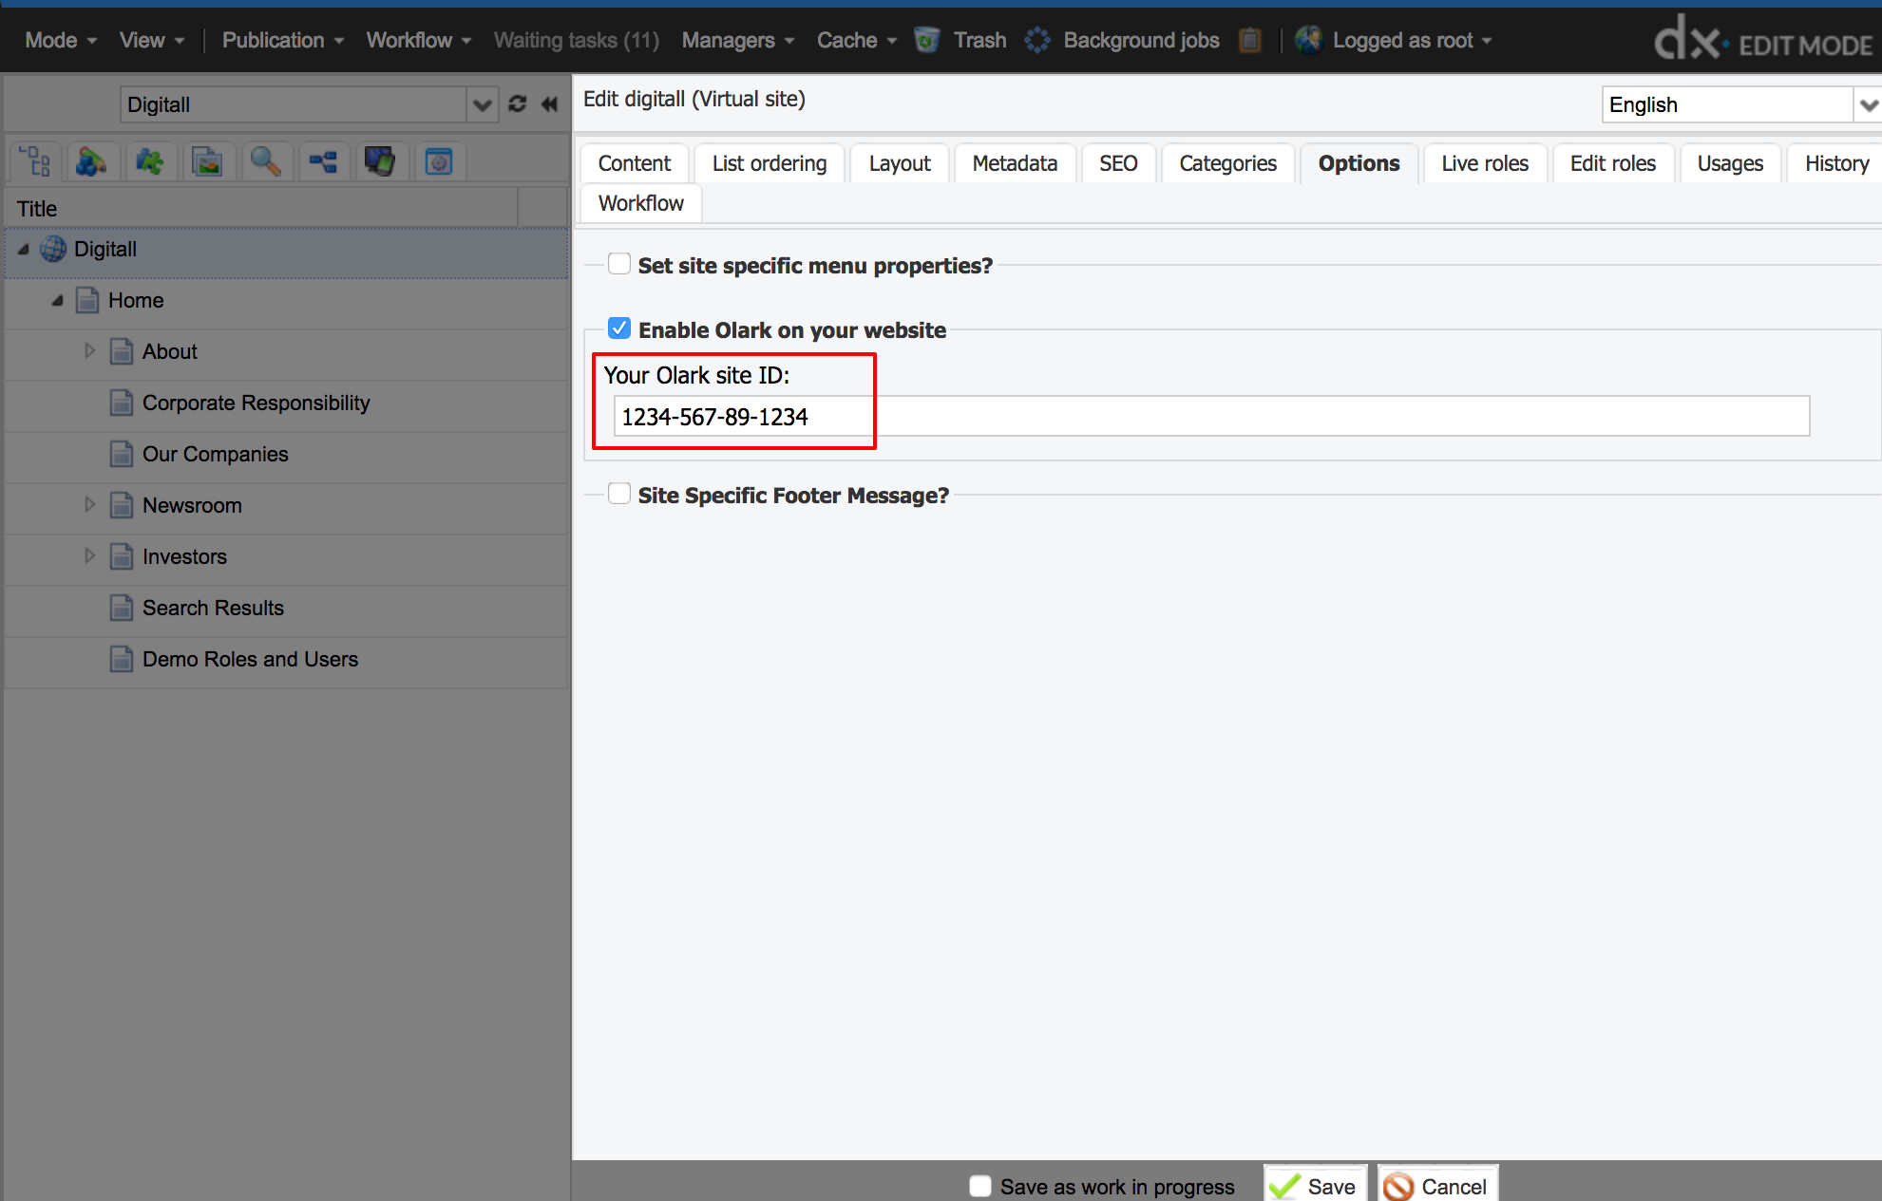Image resolution: width=1882 pixels, height=1201 pixels.
Task: Refresh the site tree with reload icon
Action: tap(518, 103)
